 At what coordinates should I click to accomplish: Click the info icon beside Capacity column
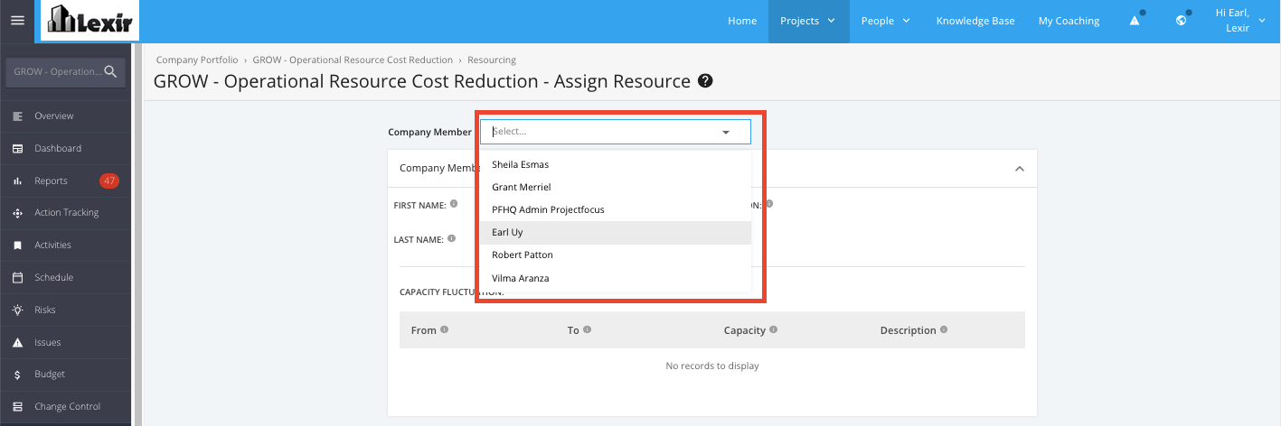pyautogui.click(x=773, y=329)
